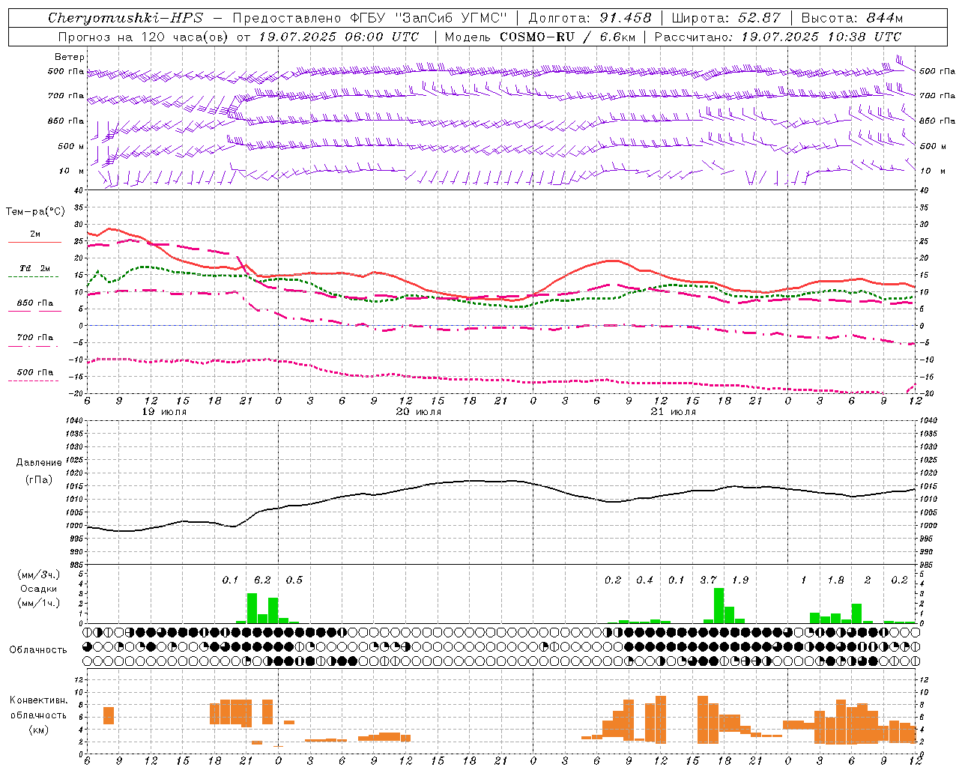Click 'Прогноз на 120 часа(ов)' forecast header text
This screenshot has width=959, height=767.
pyautogui.click(x=144, y=37)
